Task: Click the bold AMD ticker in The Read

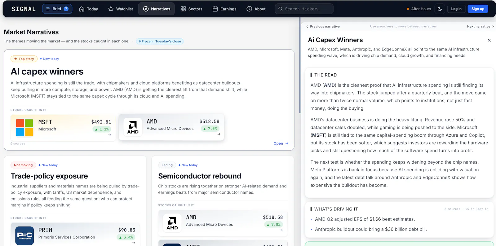Action: coord(329,85)
